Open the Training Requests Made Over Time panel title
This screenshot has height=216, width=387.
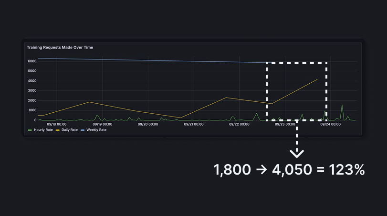[x=60, y=48]
